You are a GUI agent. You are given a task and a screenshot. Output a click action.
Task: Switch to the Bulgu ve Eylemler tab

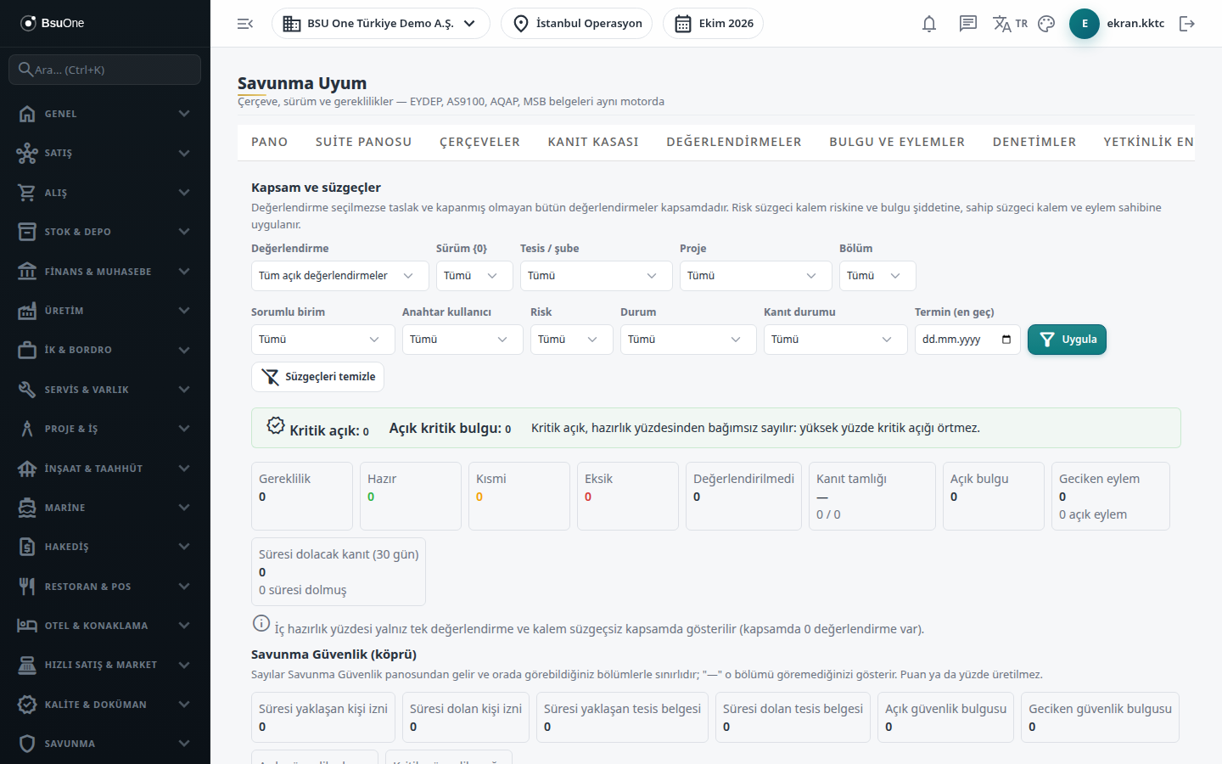click(x=897, y=142)
